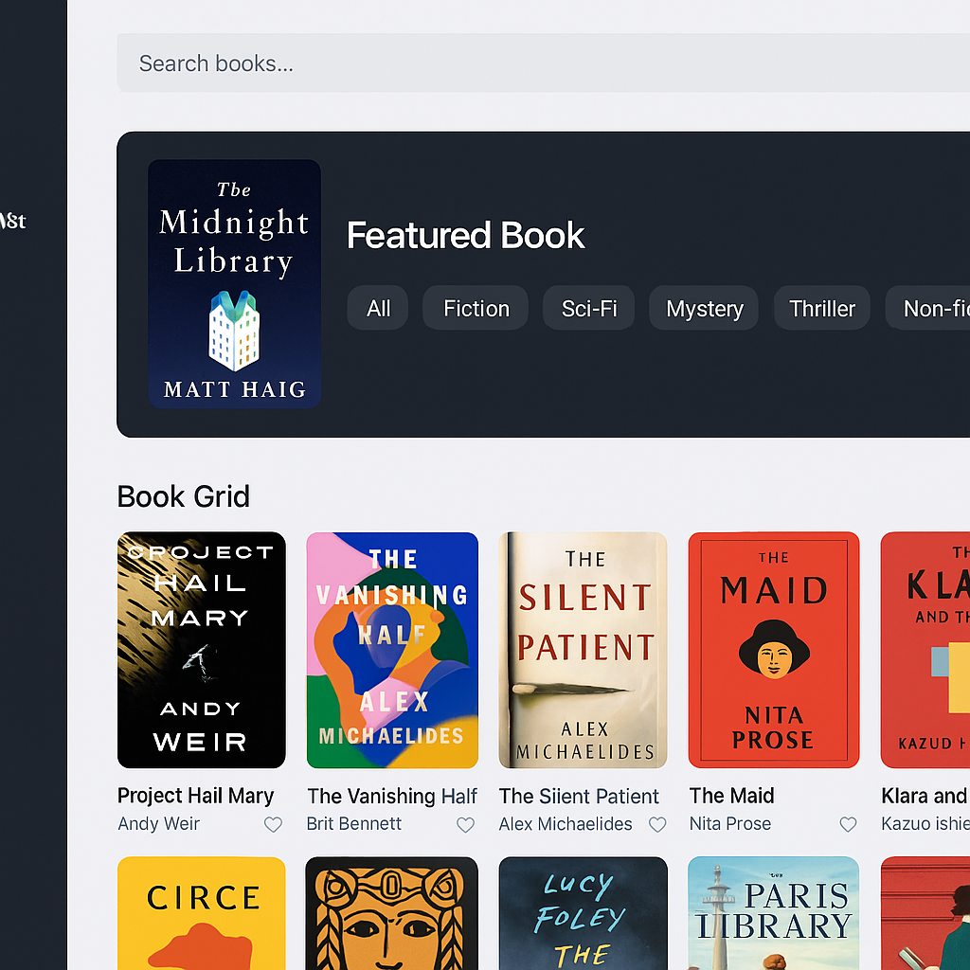Click the Featured Book heading
970x970 pixels.
(465, 235)
